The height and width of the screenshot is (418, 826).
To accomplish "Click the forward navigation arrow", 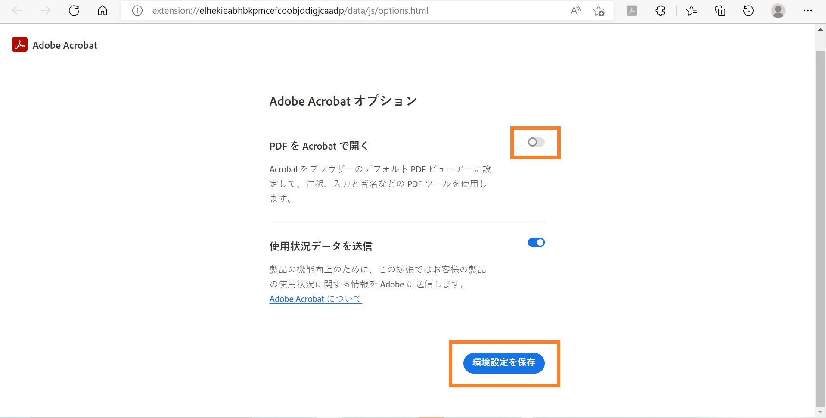I will click(45, 10).
